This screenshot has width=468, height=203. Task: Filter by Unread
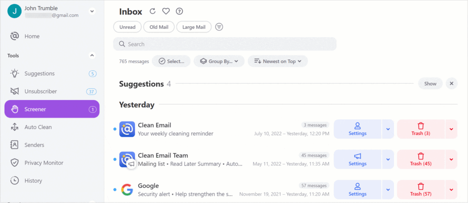[128, 27]
